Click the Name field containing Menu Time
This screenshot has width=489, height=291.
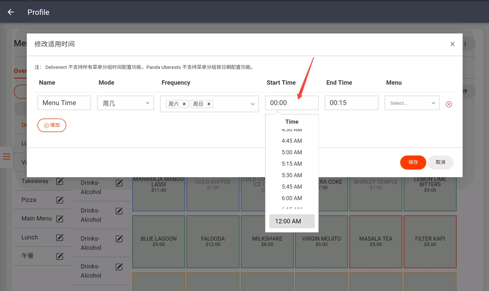coord(64,103)
